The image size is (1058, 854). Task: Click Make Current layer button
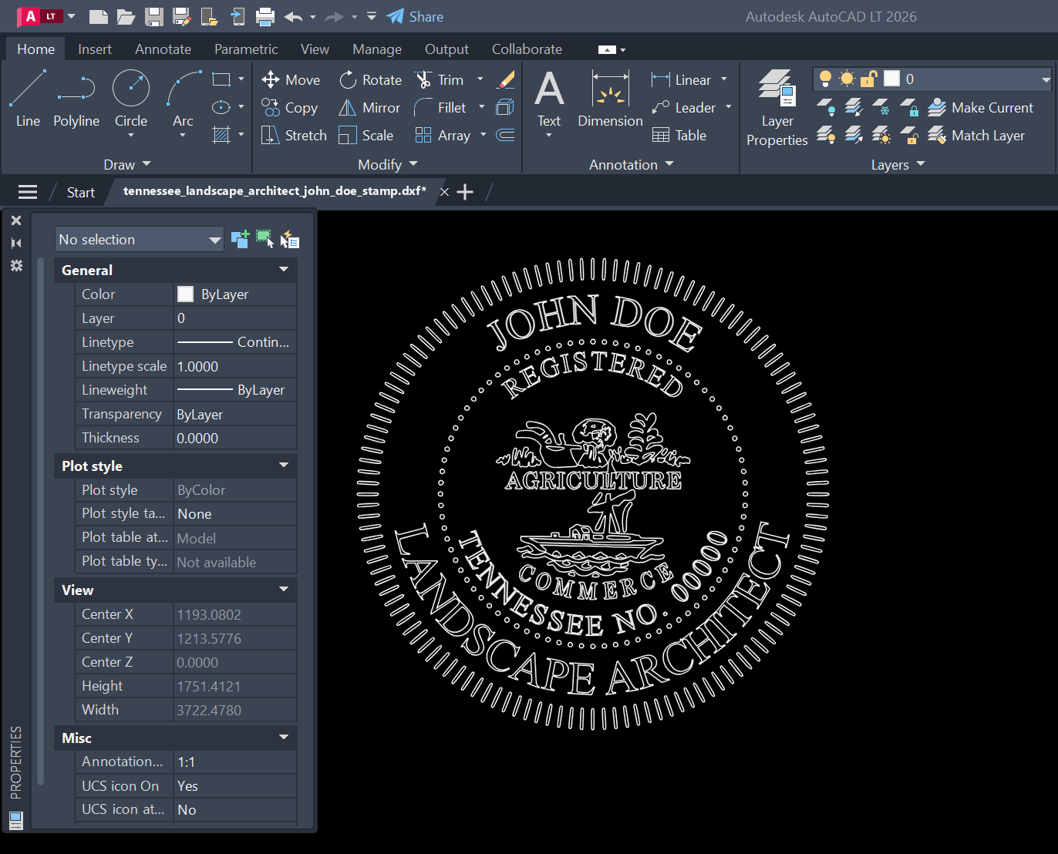[981, 108]
